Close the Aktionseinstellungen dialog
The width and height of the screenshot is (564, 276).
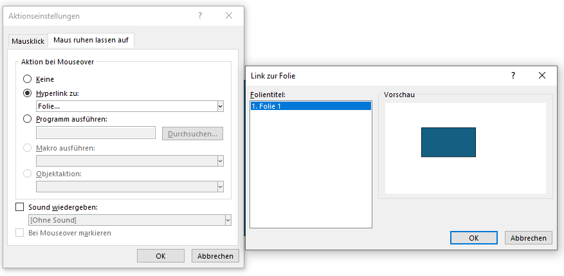(228, 15)
